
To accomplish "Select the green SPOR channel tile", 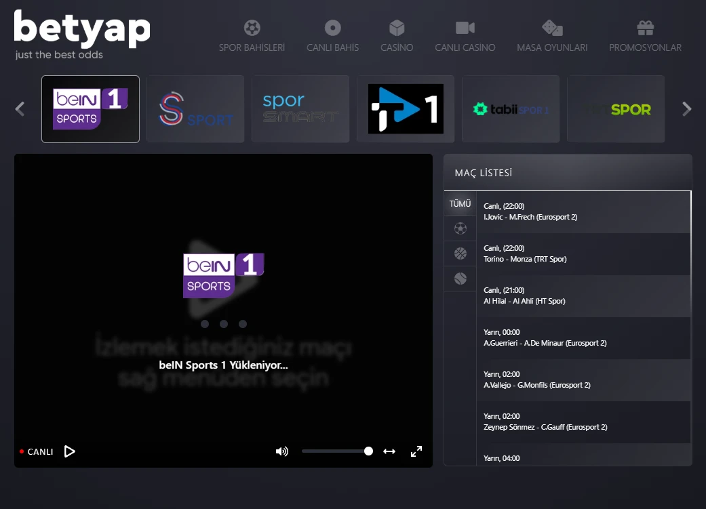I will tap(616, 109).
